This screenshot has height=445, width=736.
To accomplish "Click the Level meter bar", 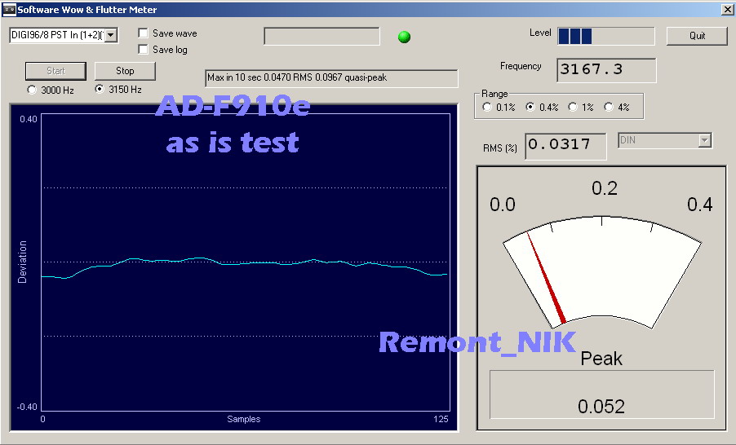I will (x=605, y=36).
